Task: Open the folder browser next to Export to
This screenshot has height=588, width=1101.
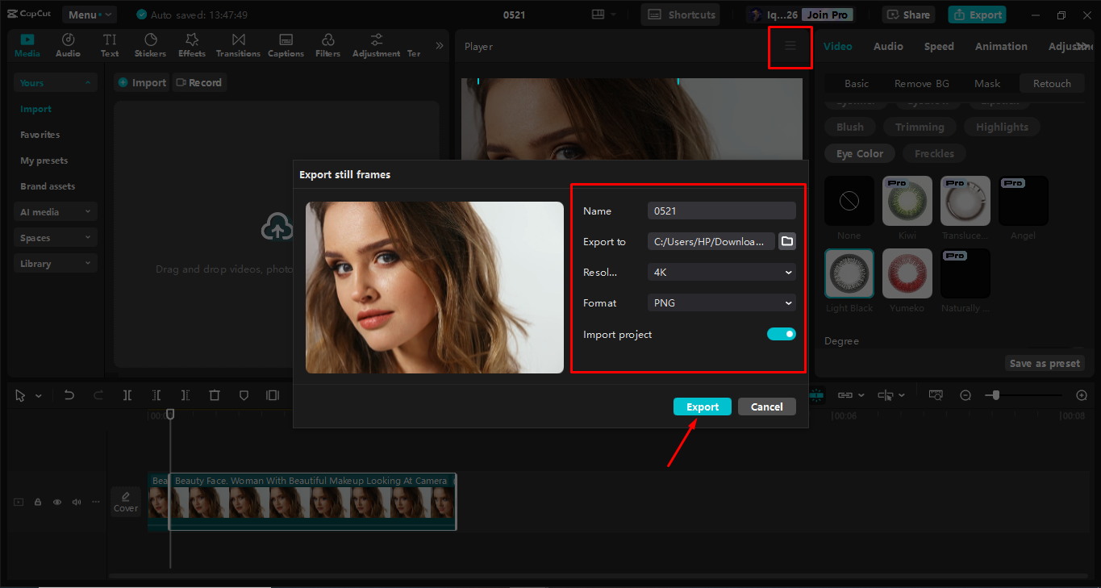Action: pos(786,240)
